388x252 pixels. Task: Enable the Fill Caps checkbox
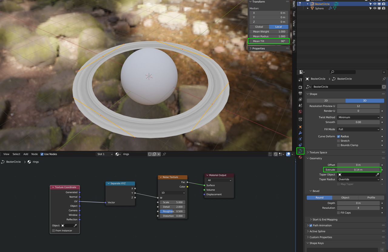pos(338,213)
